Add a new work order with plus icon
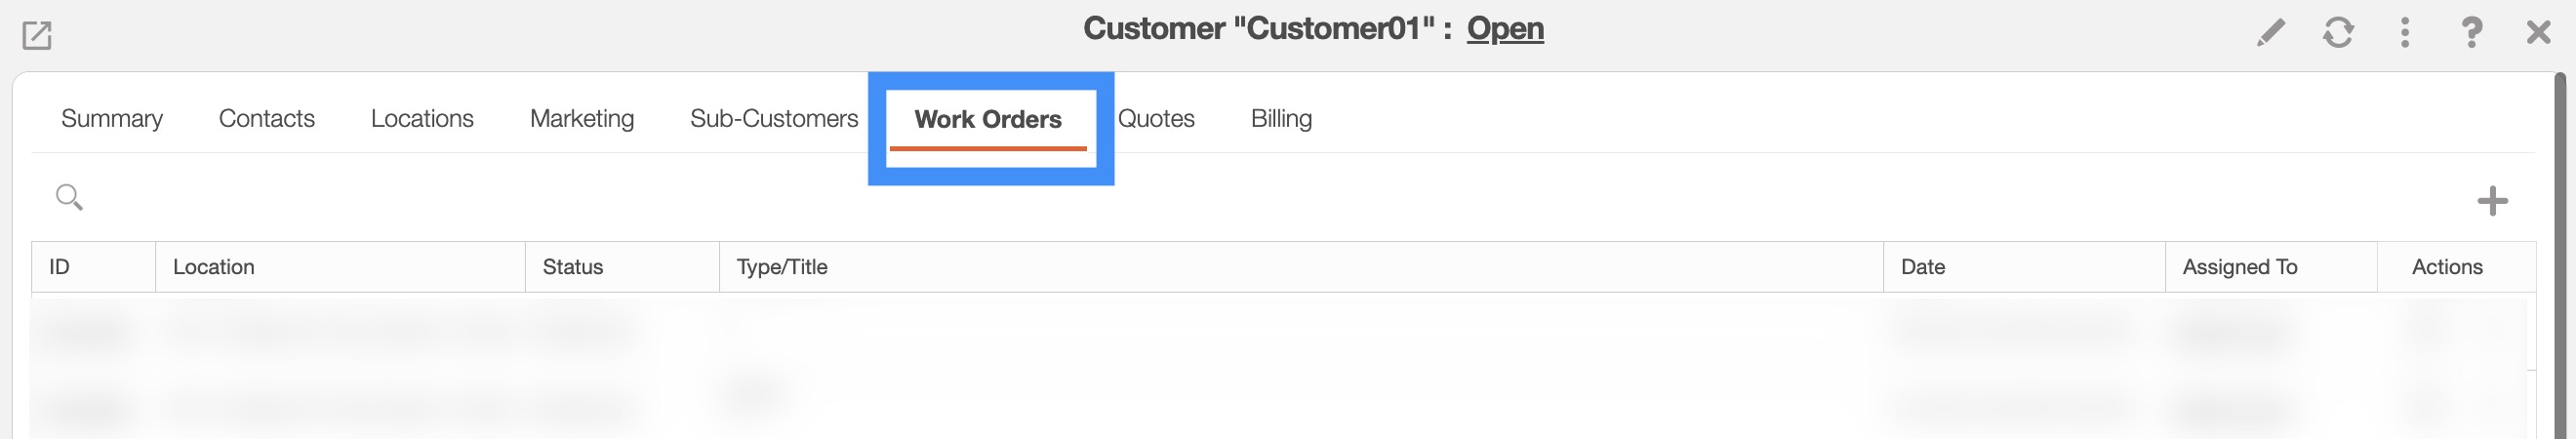Viewport: 2576px width, 439px height. [x=2492, y=201]
